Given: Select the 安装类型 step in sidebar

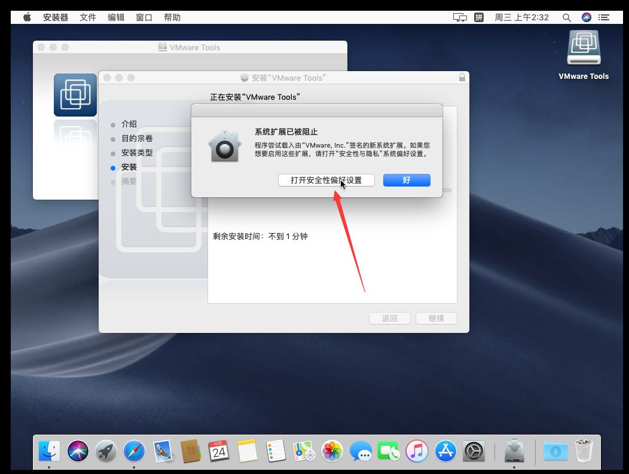Looking at the screenshot, I should (x=137, y=153).
